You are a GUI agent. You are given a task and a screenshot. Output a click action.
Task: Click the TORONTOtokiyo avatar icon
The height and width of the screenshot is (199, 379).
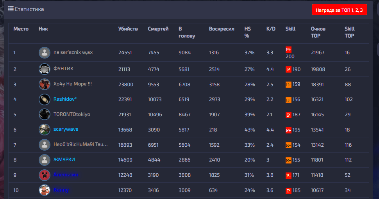[x=45, y=114]
